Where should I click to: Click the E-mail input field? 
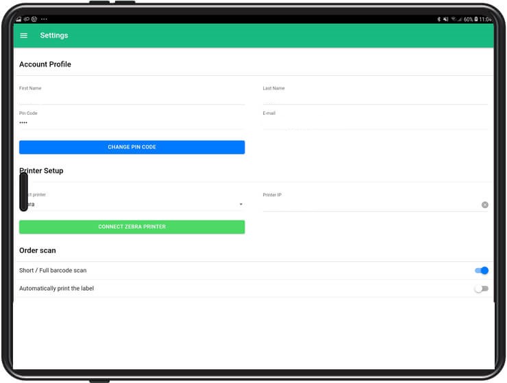[375, 122]
